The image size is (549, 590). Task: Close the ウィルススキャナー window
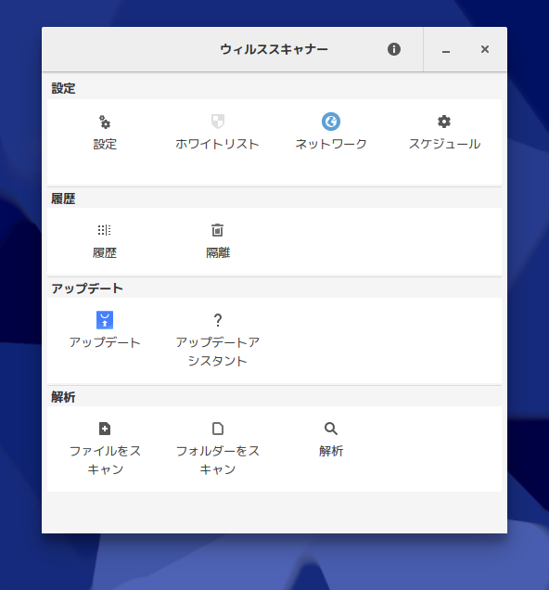485,49
